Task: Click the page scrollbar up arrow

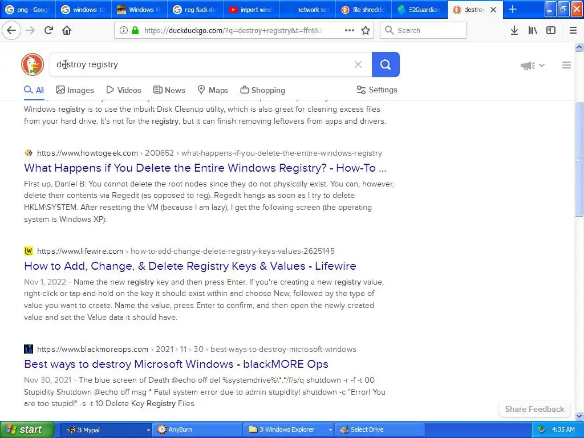Action: 579,47
